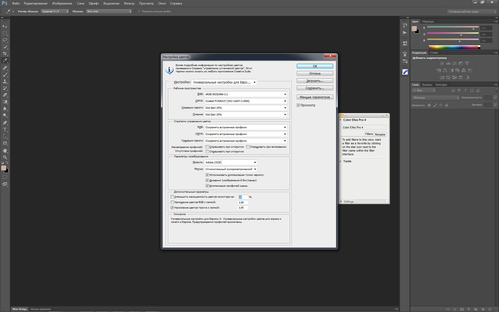This screenshot has height=312, width=499.
Task: Enable 'Наложение цветов RGB с гаммой'
Action: (172, 202)
